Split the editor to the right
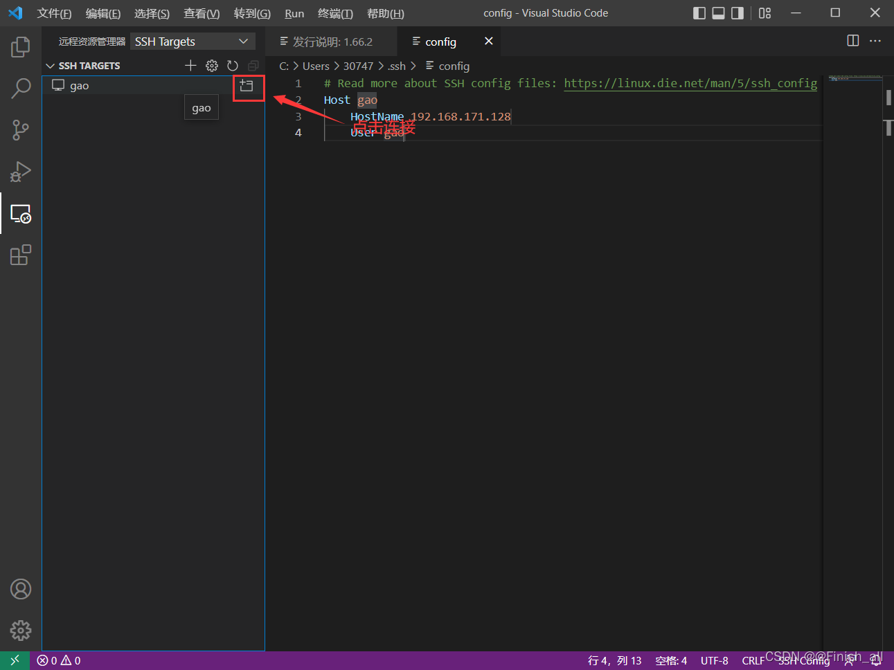This screenshot has height=670, width=894. (853, 41)
